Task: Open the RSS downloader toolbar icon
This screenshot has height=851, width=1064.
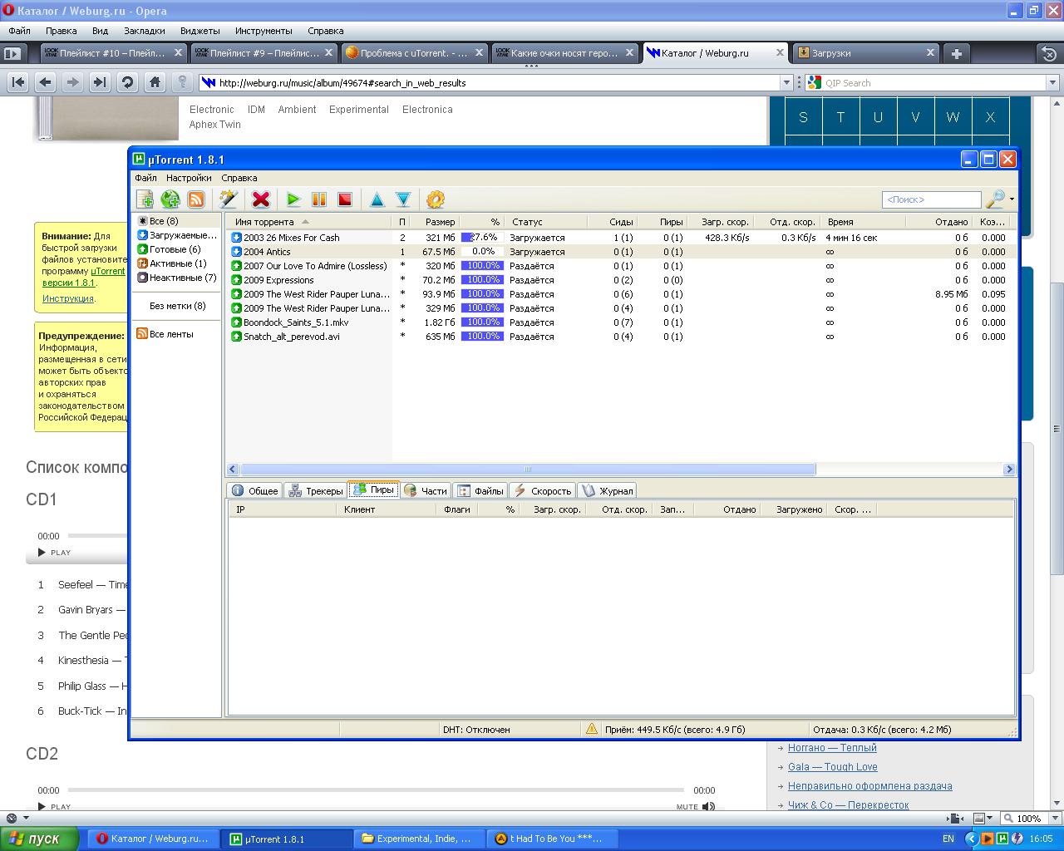Action: pos(196,199)
